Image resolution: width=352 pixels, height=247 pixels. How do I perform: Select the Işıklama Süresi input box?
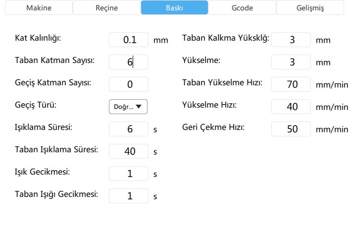(x=129, y=129)
